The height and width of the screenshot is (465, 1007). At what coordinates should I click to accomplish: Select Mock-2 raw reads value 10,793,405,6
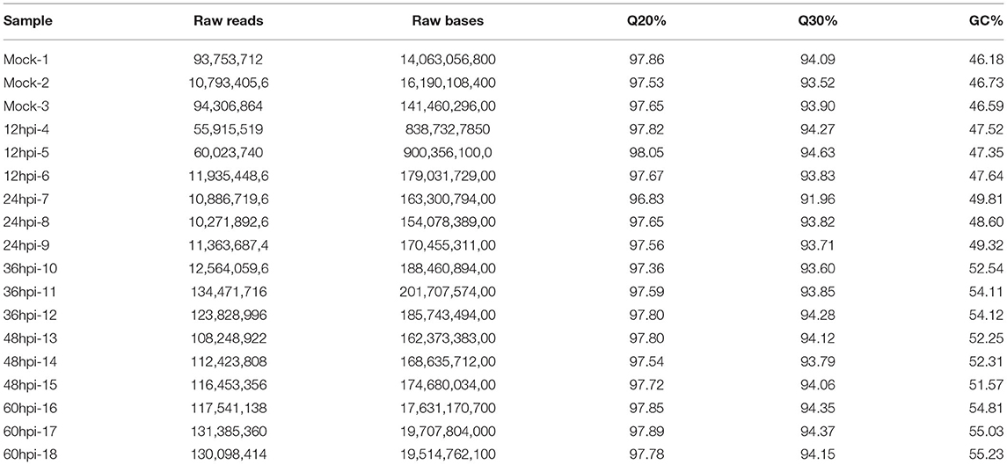tap(230, 83)
